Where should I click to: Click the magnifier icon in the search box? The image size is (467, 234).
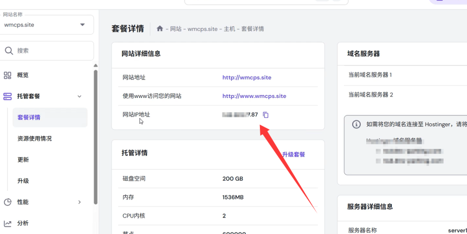coord(9,51)
